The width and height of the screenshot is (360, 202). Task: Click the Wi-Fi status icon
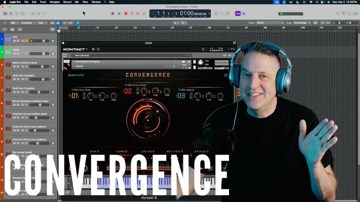311,2
